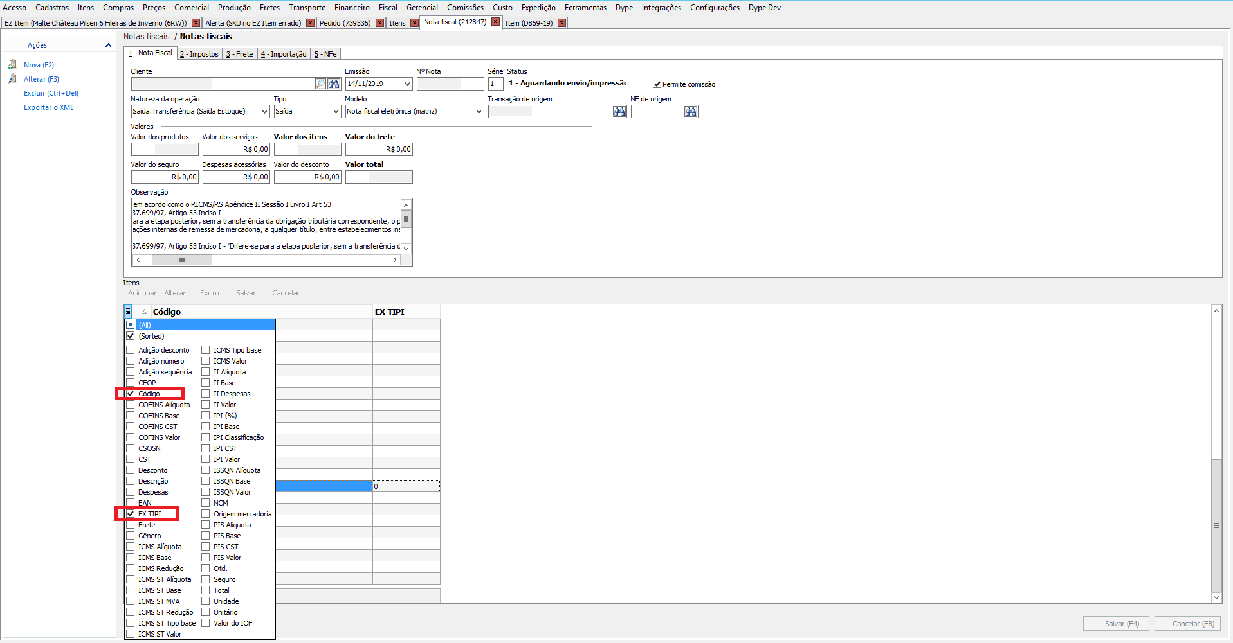
Task: Enable the CFOP column checkbox
Action: pyautogui.click(x=131, y=383)
